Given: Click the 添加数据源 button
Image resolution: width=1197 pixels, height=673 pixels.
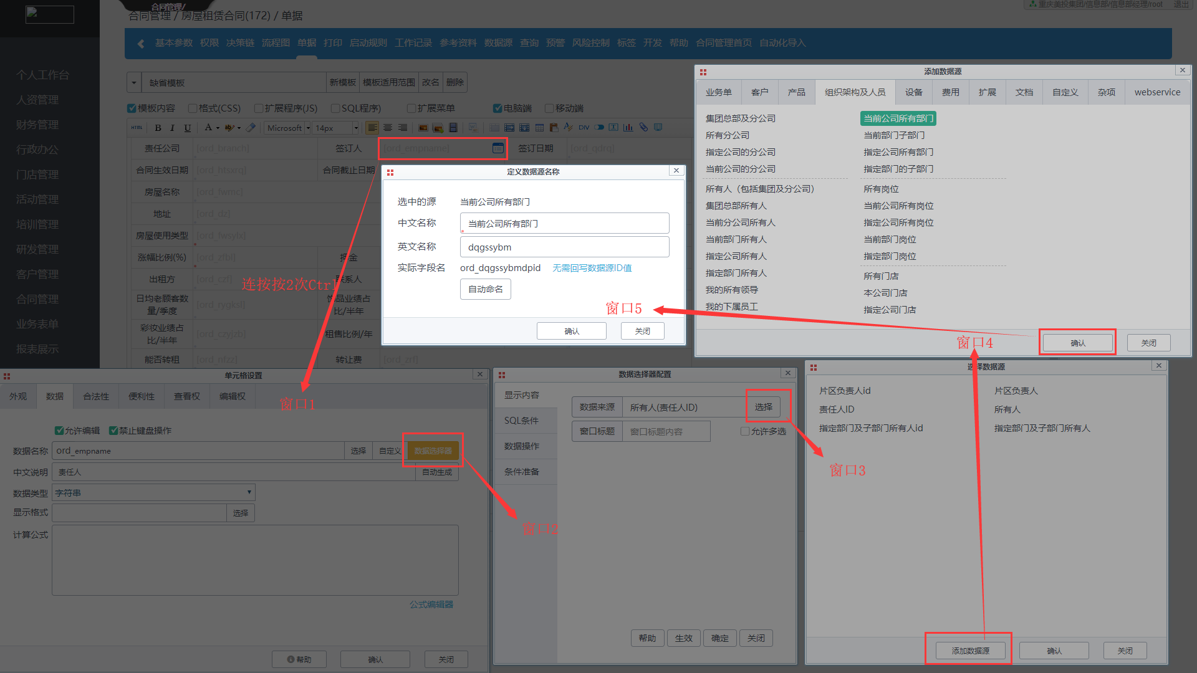Looking at the screenshot, I should click(x=970, y=651).
